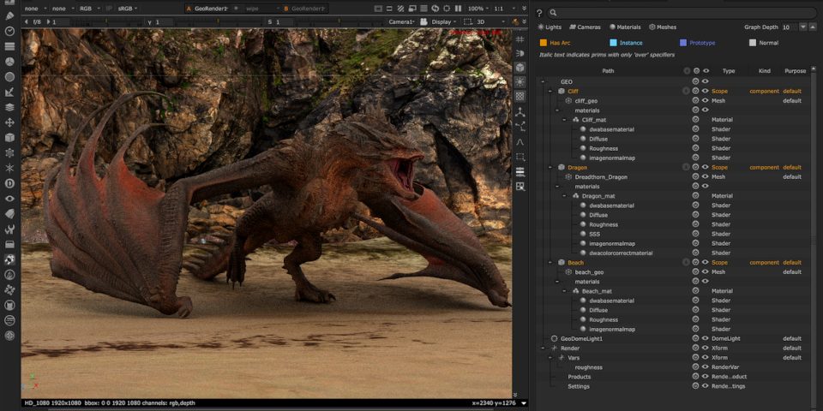Toggle the Materials filter in scene graph
Viewport: 823px width, 411px height.
coord(625,27)
